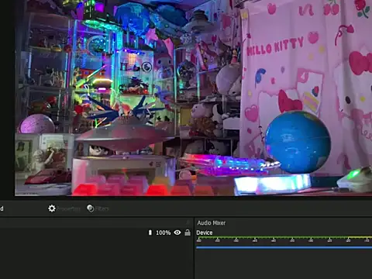Open source Properties via gear icon
The width and height of the screenshot is (372, 279).
click(x=52, y=208)
